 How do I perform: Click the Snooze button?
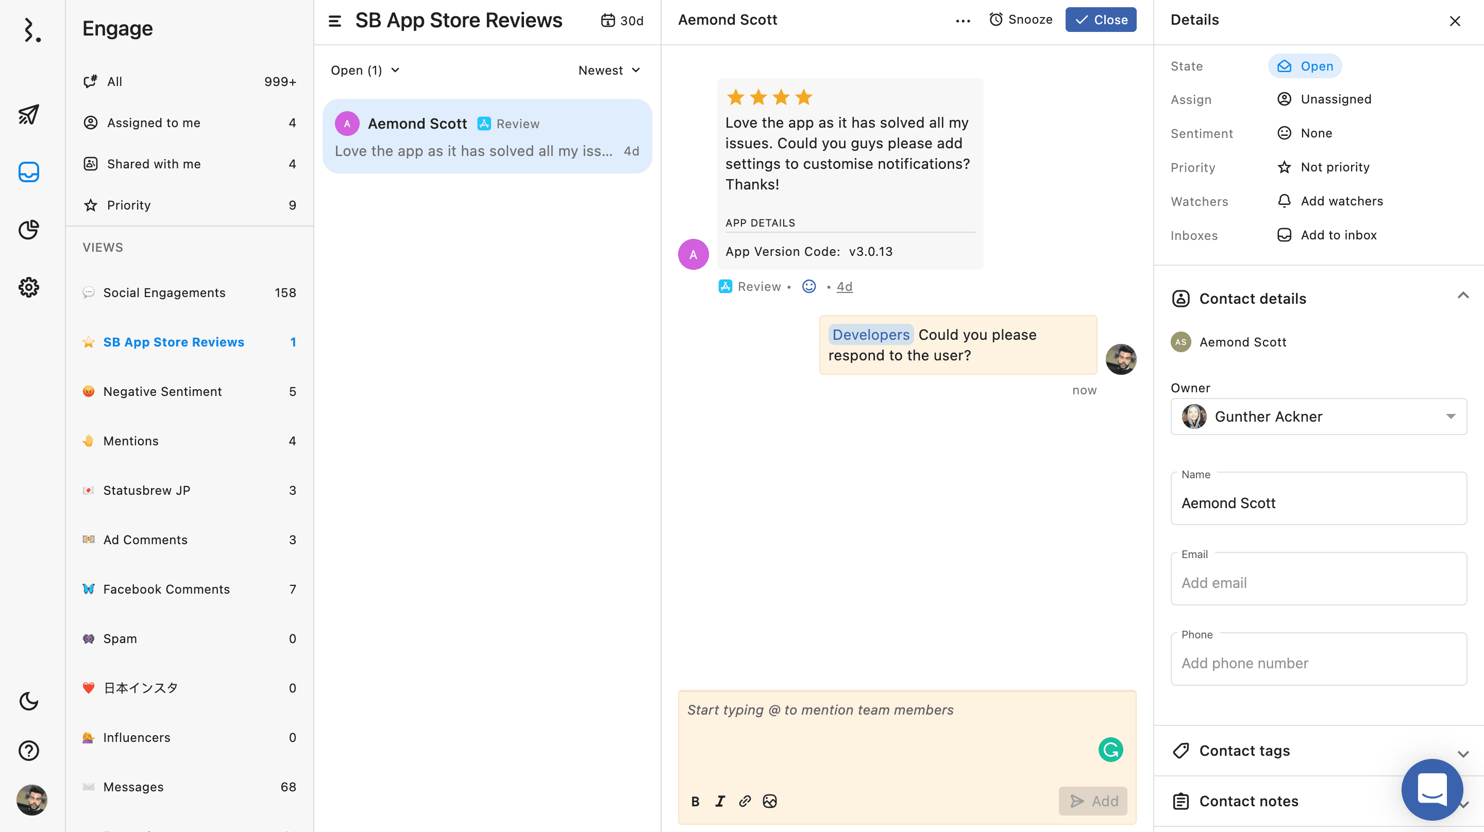(1021, 20)
